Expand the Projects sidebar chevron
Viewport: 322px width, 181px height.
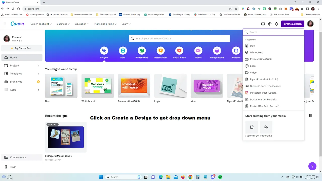(x=38, y=66)
